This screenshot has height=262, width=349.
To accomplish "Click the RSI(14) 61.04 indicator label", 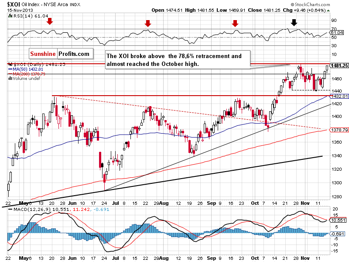I will tap(31, 16).
